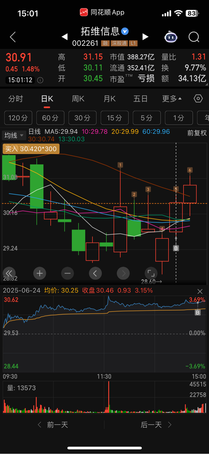Open the 均线 indicator dropdown

pyautogui.click(x=14, y=135)
